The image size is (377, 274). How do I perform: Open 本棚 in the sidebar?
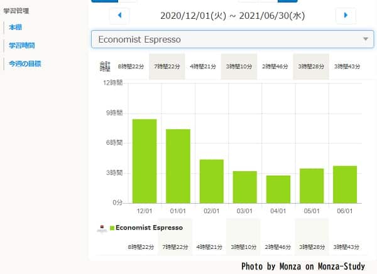(16, 27)
